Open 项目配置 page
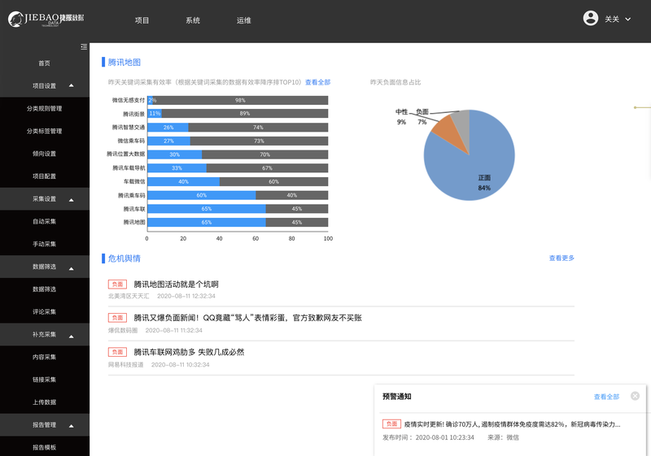 pyautogui.click(x=45, y=176)
